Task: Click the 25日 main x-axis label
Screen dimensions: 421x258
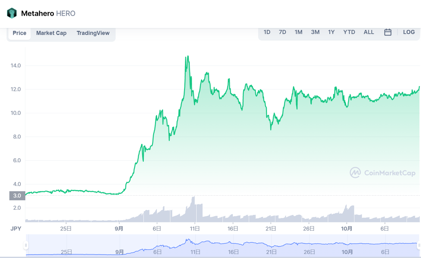Action: 66,228
